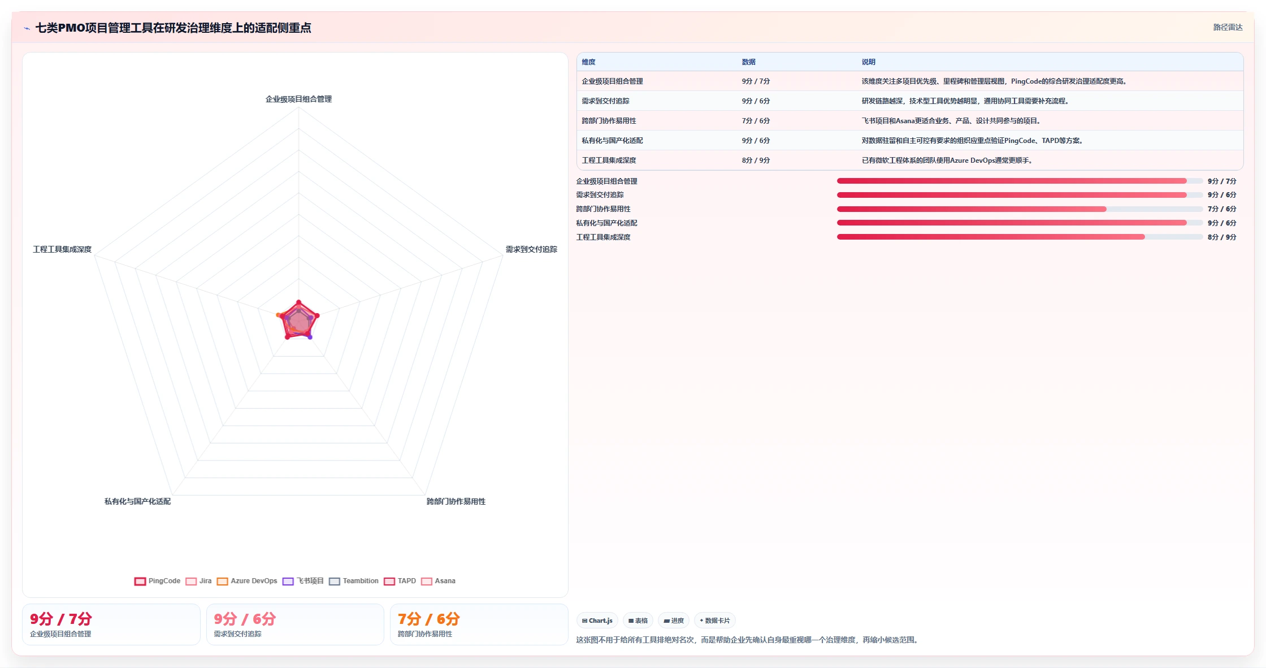The width and height of the screenshot is (1266, 668).
Task: Toggle Azure DevOps legend series
Action: pyautogui.click(x=247, y=581)
